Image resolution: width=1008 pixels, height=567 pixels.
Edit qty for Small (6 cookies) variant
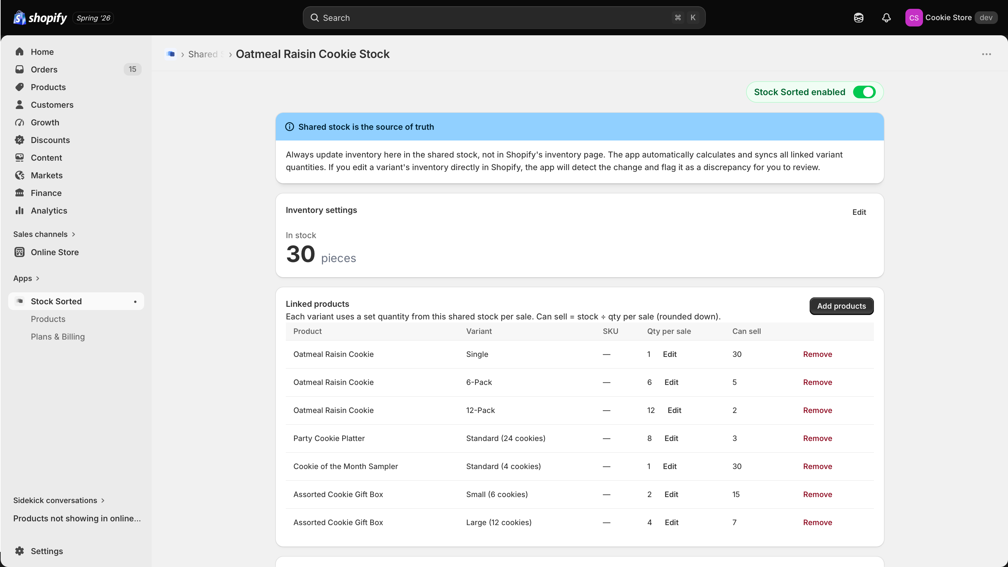(x=671, y=494)
